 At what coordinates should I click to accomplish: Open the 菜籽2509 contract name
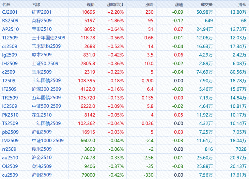click(41, 21)
